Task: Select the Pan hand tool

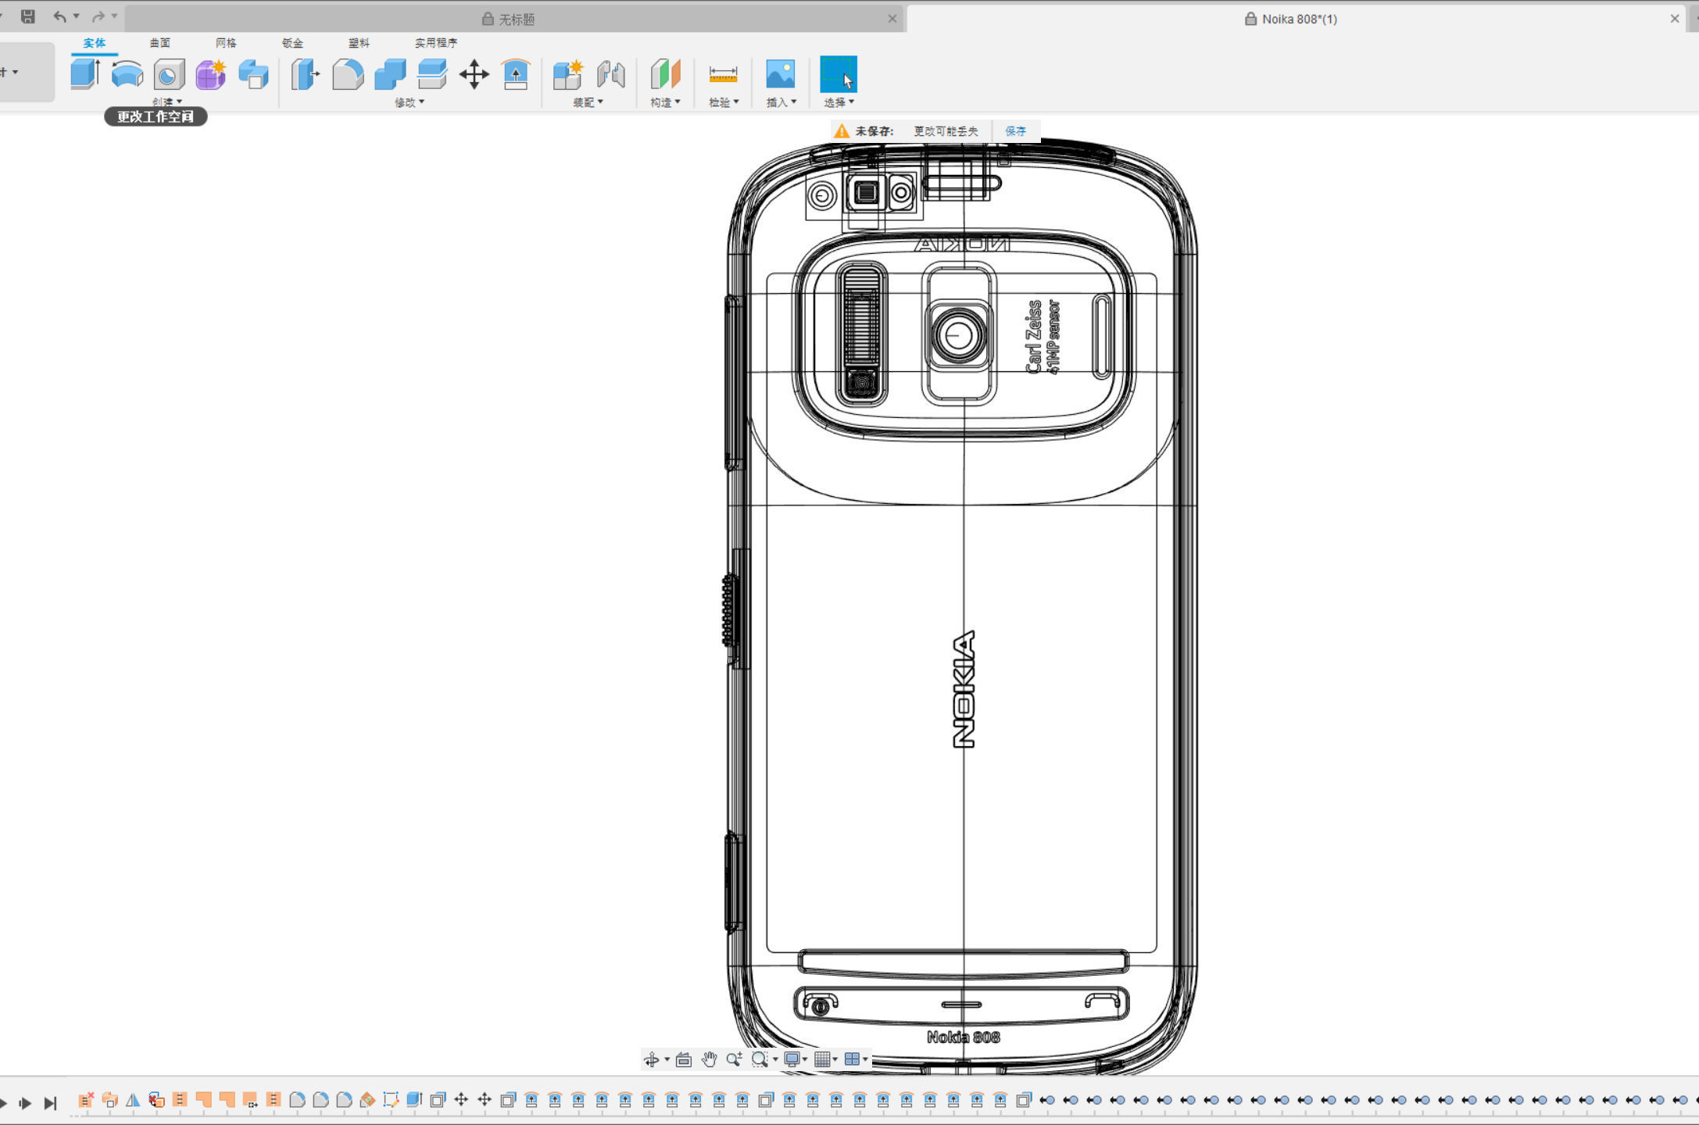Action: point(709,1059)
